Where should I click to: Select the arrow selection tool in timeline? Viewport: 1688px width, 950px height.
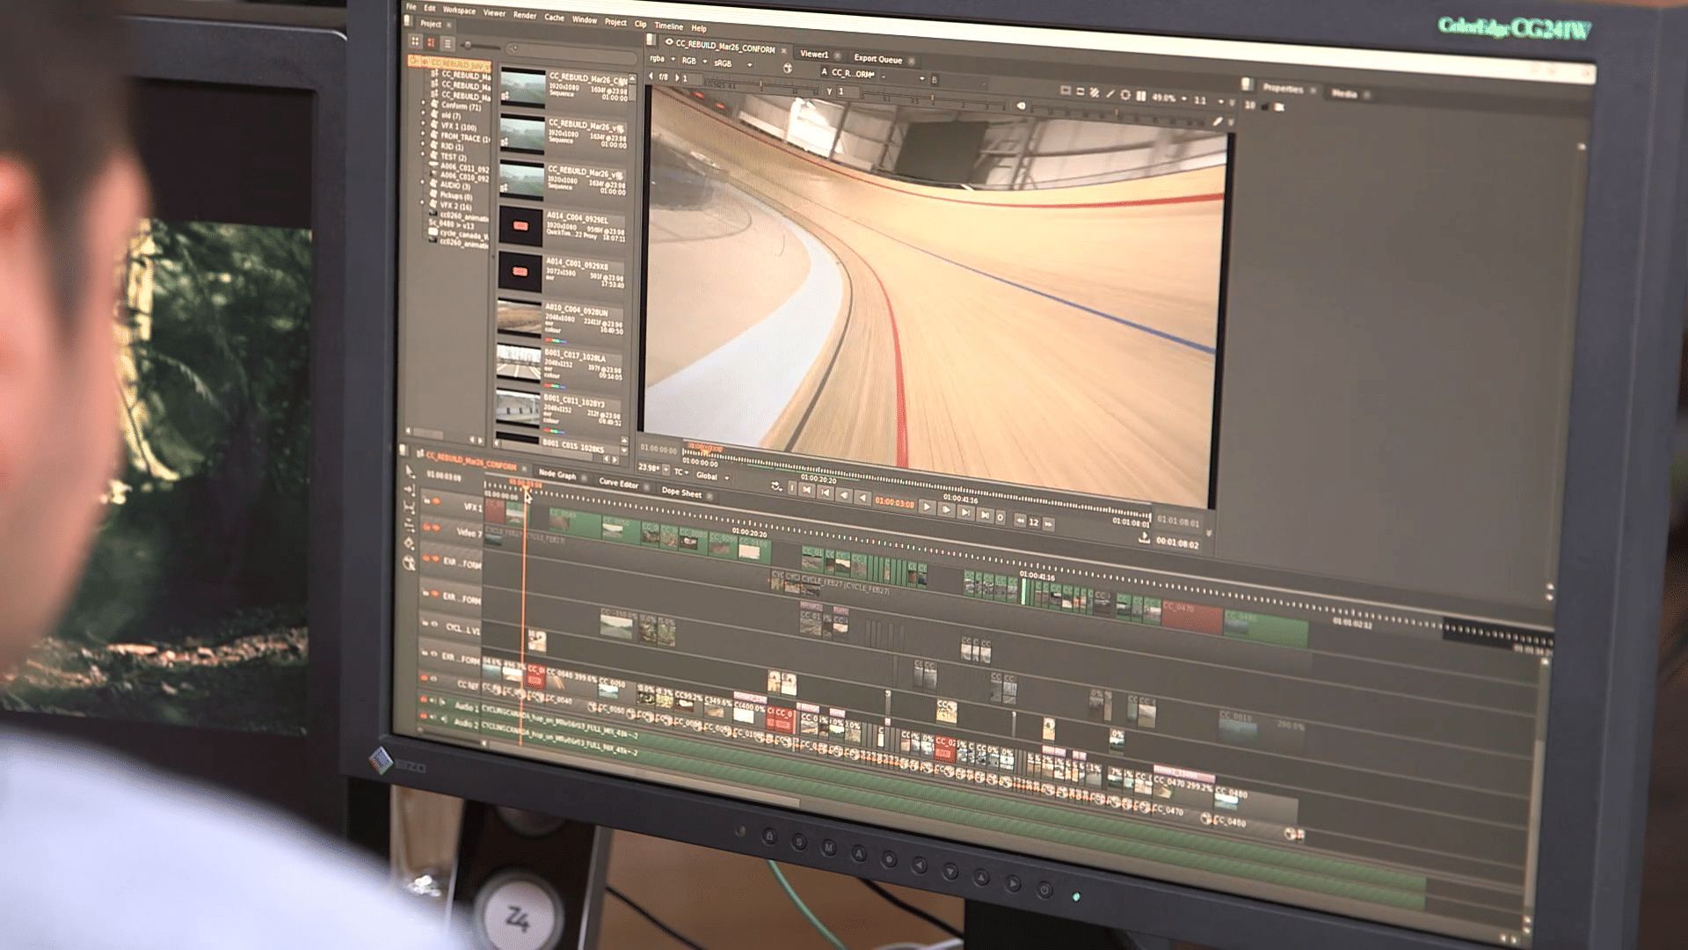(x=410, y=471)
